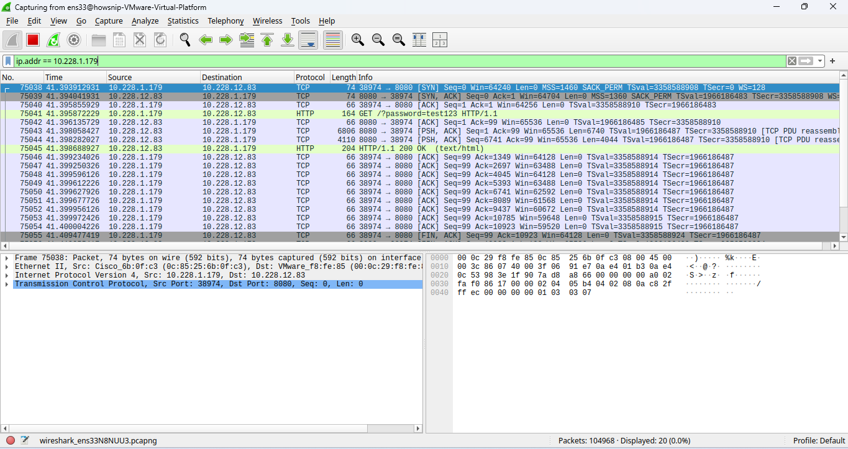
Task: Expand Transmission Control Protocol row
Action: [x=6, y=284]
